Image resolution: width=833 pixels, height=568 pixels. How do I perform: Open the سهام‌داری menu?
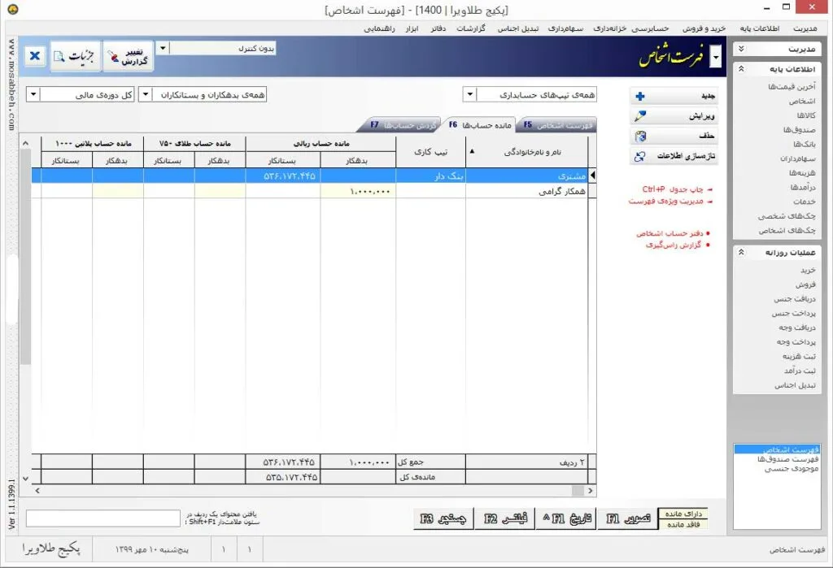click(565, 28)
